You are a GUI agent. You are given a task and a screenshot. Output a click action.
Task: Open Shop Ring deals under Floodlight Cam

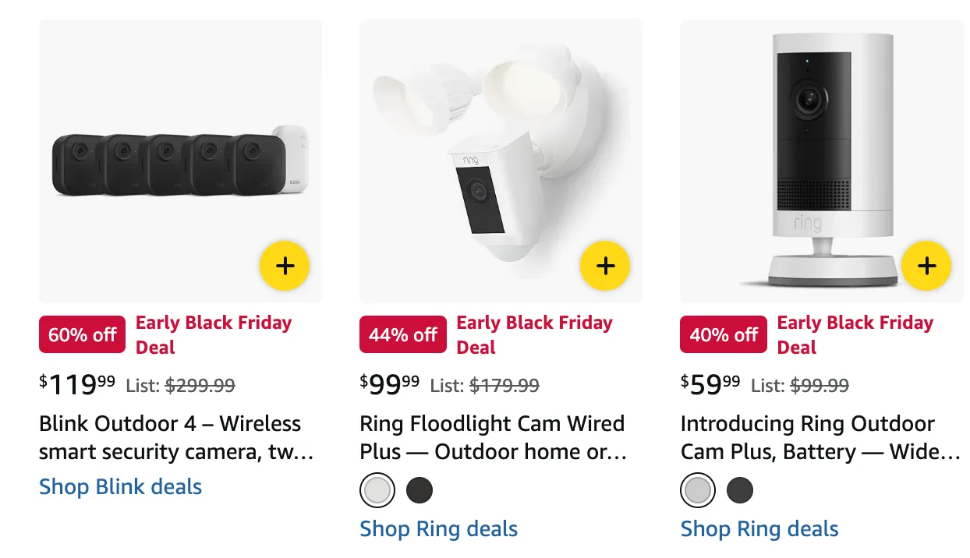[x=438, y=529]
